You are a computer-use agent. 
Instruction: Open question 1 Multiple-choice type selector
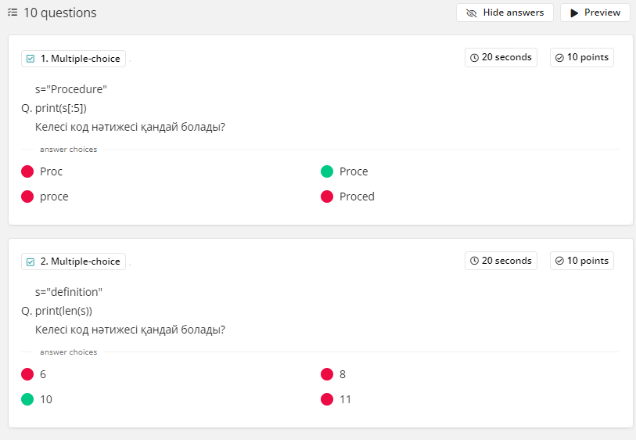pyautogui.click(x=74, y=59)
